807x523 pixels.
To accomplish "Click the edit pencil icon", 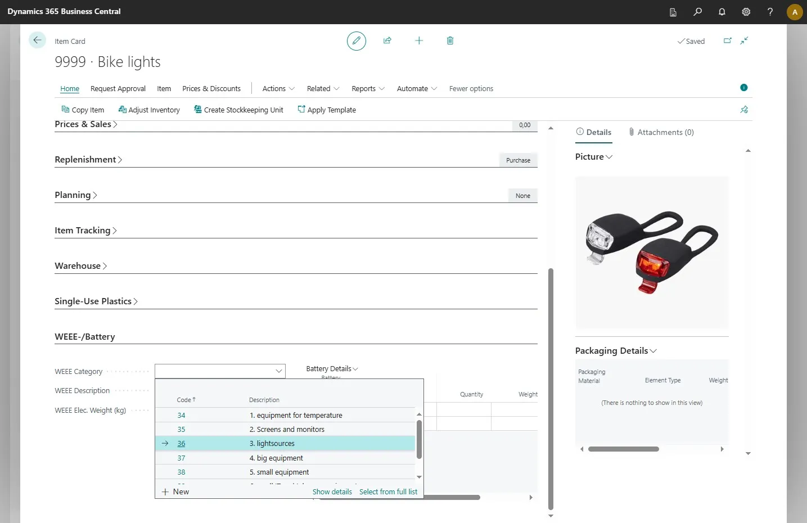I will 356,40.
